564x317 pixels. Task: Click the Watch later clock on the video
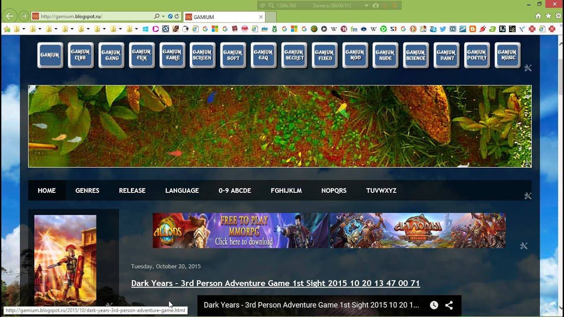pyautogui.click(x=434, y=305)
